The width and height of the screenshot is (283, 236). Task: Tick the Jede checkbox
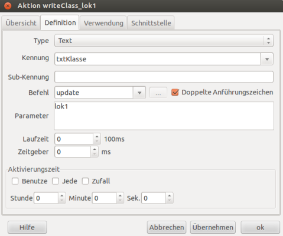(x=56, y=181)
